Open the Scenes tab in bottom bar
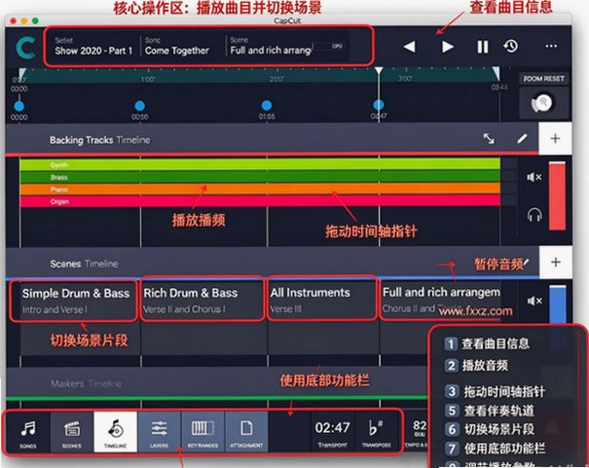The height and width of the screenshot is (468, 589). [72, 432]
